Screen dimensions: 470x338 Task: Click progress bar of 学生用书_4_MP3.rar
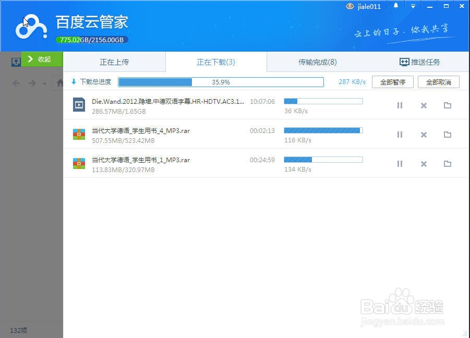click(x=323, y=130)
